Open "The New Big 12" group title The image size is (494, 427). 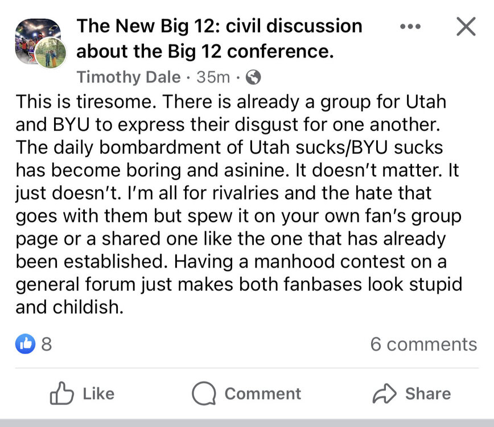point(219,26)
